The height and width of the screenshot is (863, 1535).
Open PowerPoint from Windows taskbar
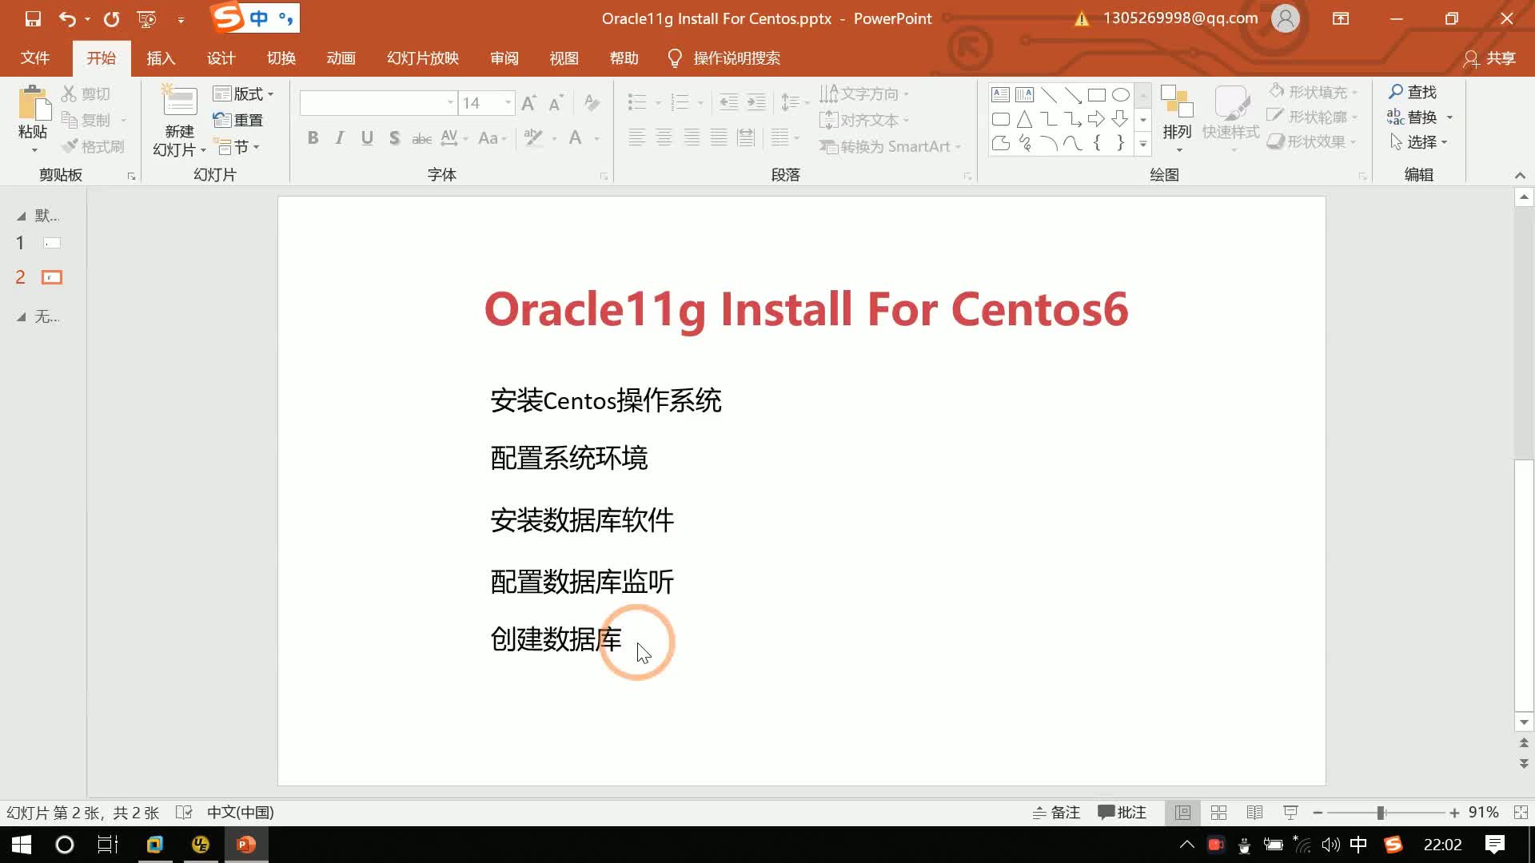246,845
